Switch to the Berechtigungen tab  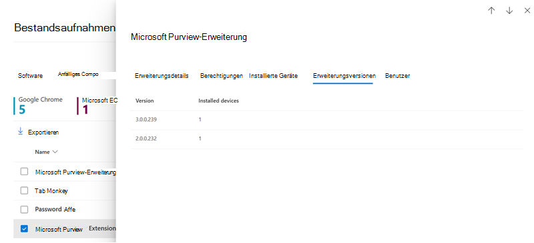point(222,76)
